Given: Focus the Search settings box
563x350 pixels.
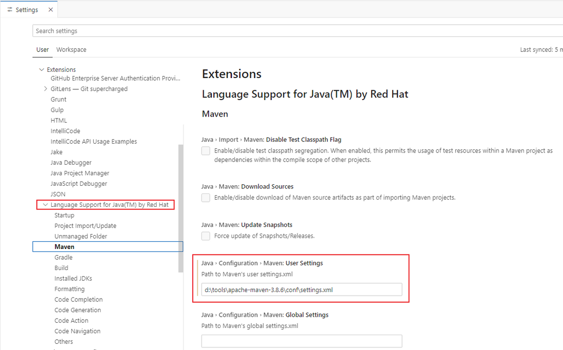Looking at the screenshot, I should click(297, 31).
